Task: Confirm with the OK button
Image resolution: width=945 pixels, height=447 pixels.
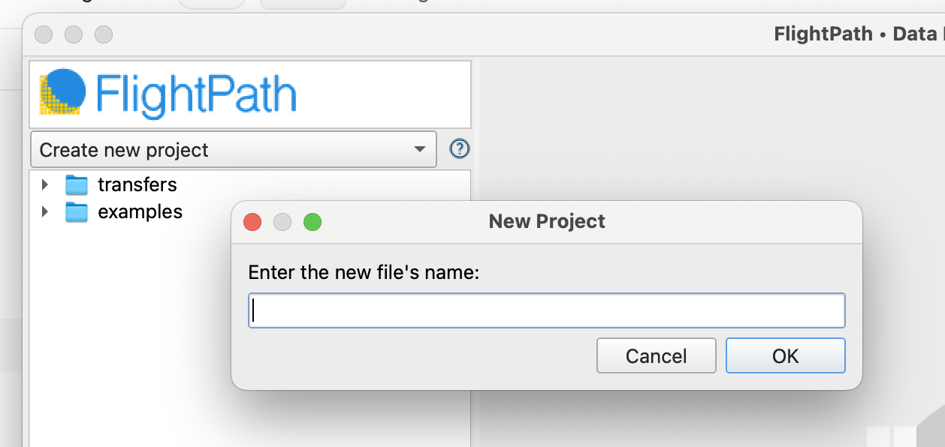Action: (x=786, y=355)
